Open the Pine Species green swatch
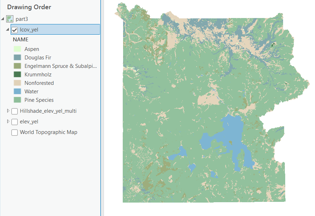This screenshot has height=216, width=315. click(x=17, y=100)
